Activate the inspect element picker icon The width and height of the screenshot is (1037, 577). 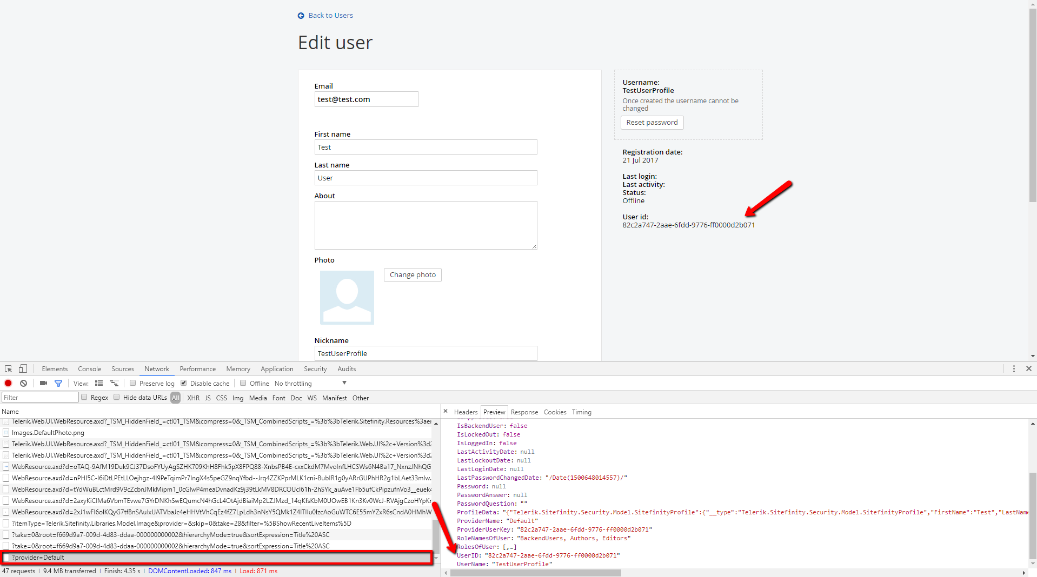8,369
